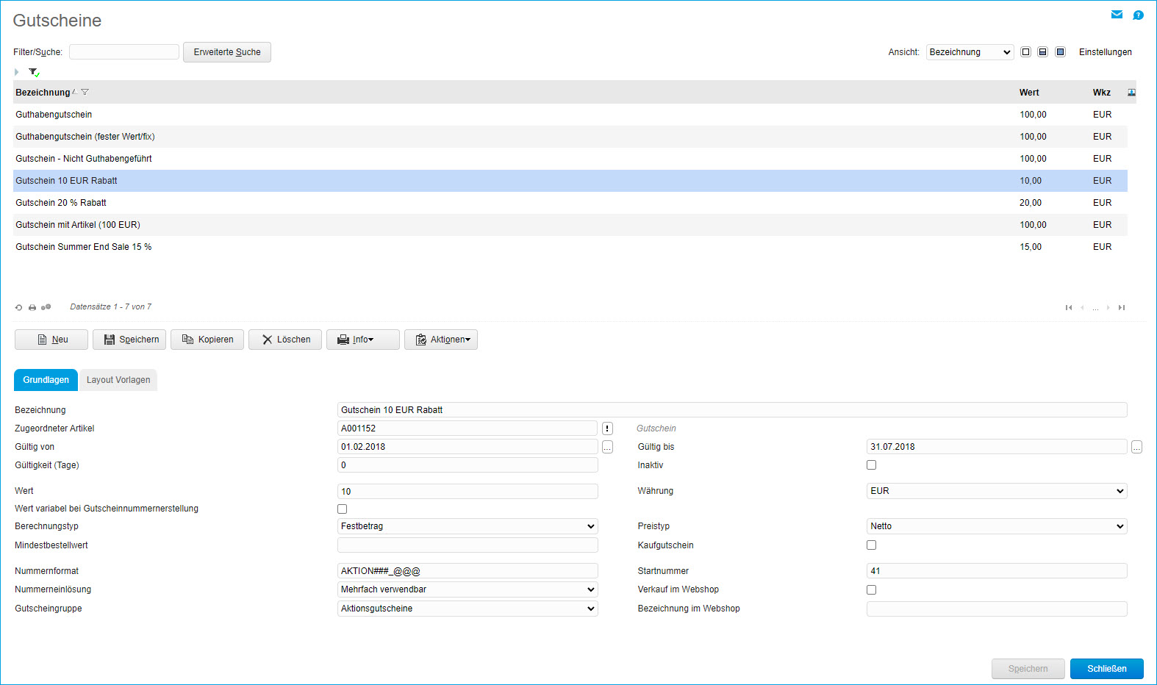1157x685 pixels.
Task: Click the Kopieren button
Action: click(207, 340)
